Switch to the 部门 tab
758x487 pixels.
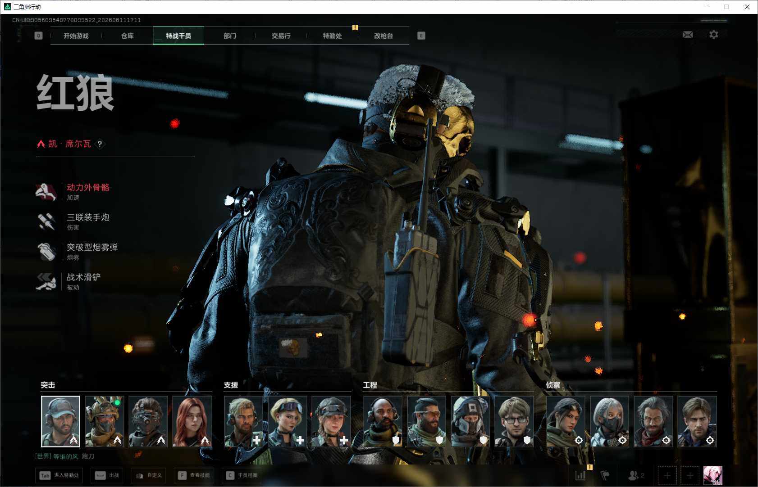[x=230, y=36]
